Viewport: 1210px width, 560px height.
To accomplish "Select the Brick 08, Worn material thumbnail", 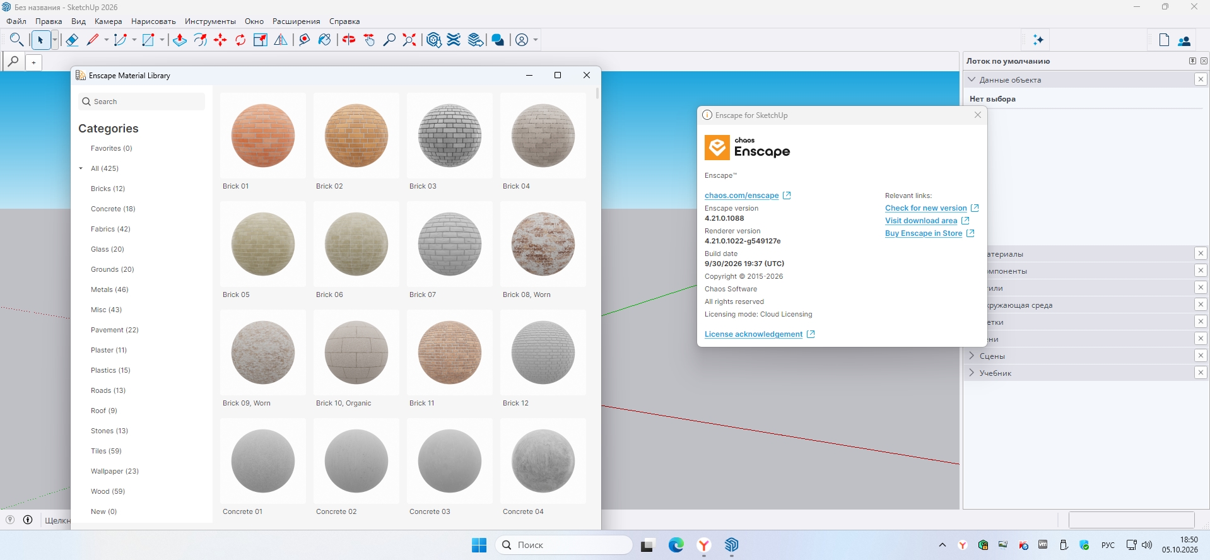I will pos(543,244).
